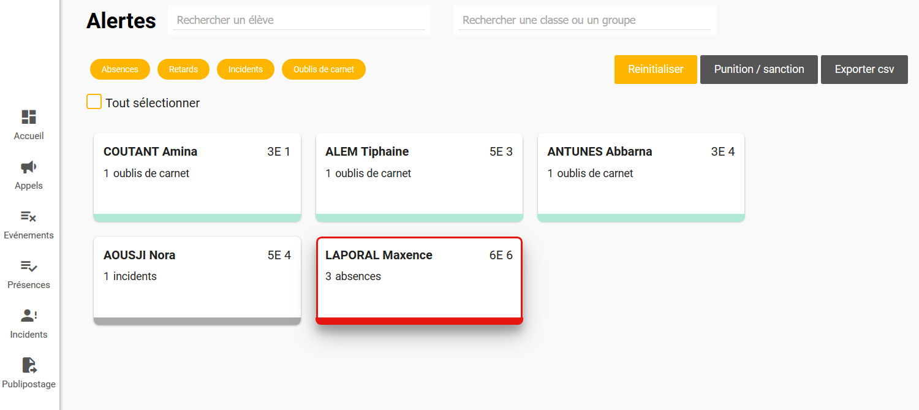Screen dimensions: 919x410
Task: Open the Présences checklist icon
Action: click(29, 266)
